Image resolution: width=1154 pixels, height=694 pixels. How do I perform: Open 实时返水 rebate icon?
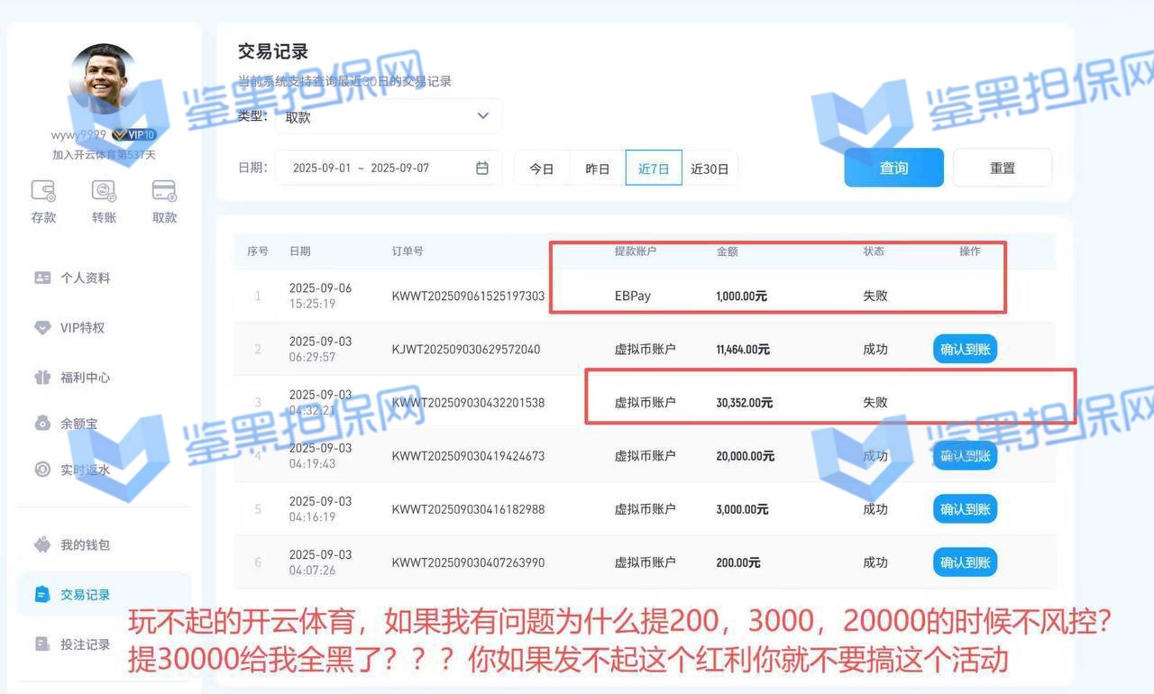[x=42, y=470]
